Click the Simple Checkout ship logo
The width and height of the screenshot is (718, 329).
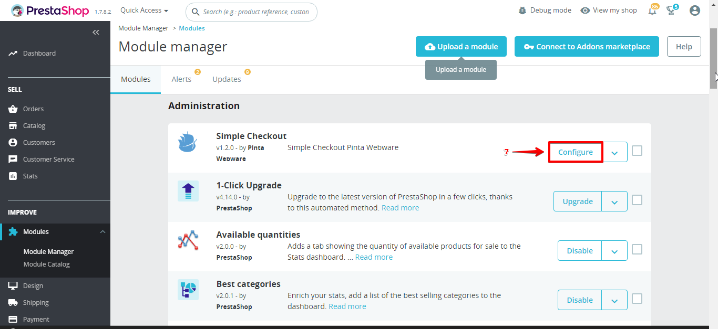click(187, 142)
